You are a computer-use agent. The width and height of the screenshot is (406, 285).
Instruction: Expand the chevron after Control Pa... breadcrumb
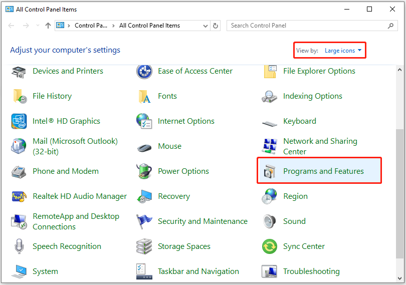click(113, 26)
